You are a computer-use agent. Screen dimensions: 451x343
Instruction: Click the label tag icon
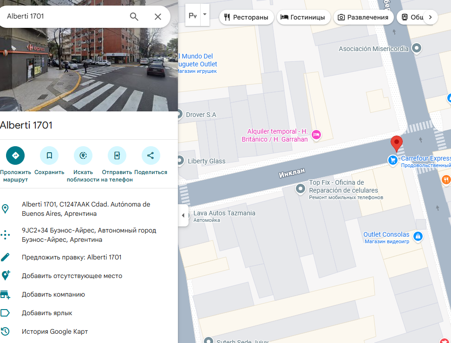5,313
